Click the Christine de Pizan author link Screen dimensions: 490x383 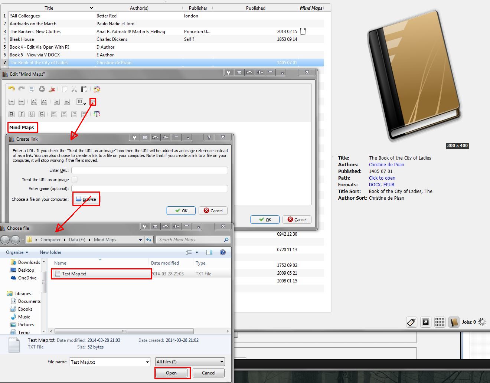386,165
